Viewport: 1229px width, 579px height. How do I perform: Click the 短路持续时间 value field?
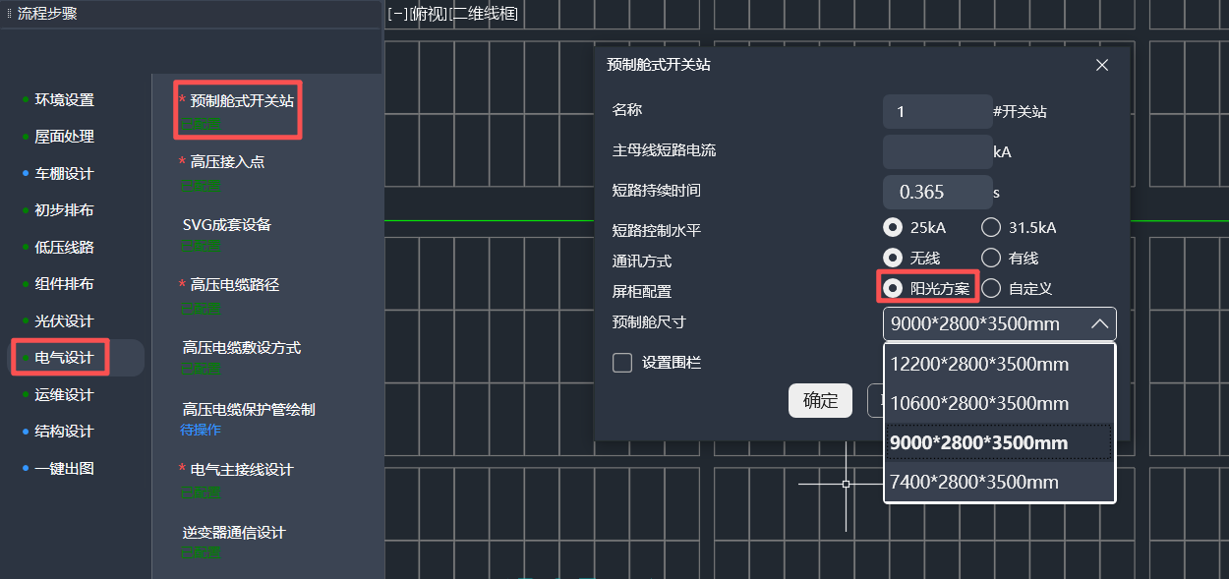coord(937,193)
